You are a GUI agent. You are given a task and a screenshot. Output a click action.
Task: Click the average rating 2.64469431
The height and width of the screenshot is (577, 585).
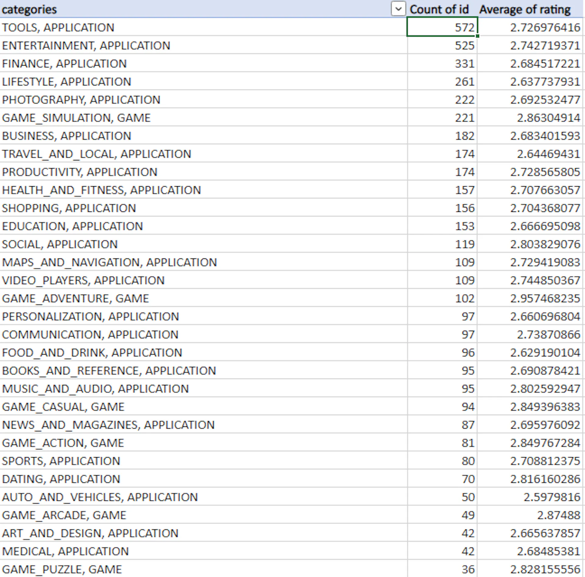[530, 154]
